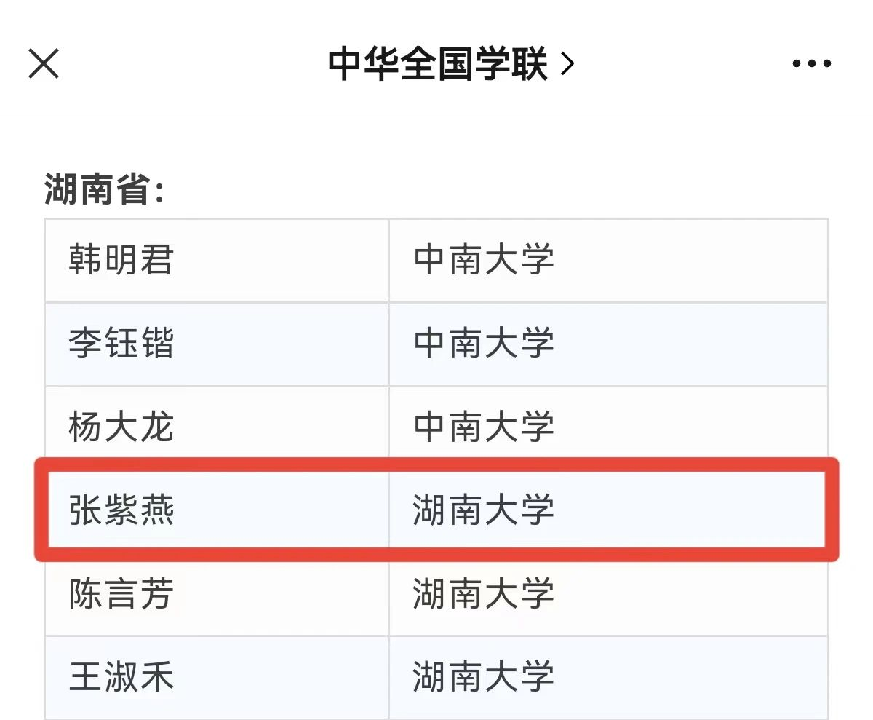The width and height of the screenshot is (873, 720).
Task: Close the article with the X icon
Action: [x=44, y=64]
